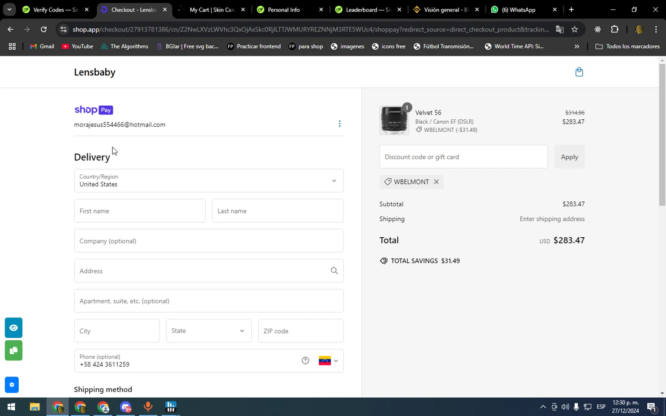Open bookmarks apps grid icon
Image resolution: width=666 pixels, height=416 pixels.
point(12,46)
